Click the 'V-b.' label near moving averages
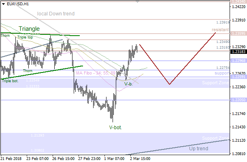This screenshot has width=247, height=162. (x=128, y=84)
